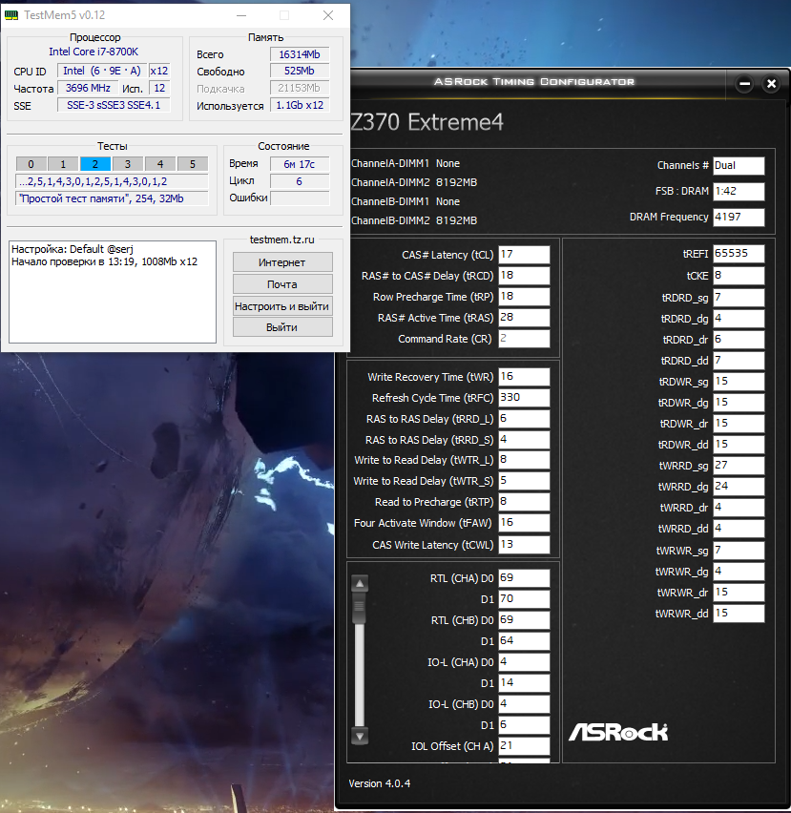Click the tRRD_L value field

click(524, 418)
